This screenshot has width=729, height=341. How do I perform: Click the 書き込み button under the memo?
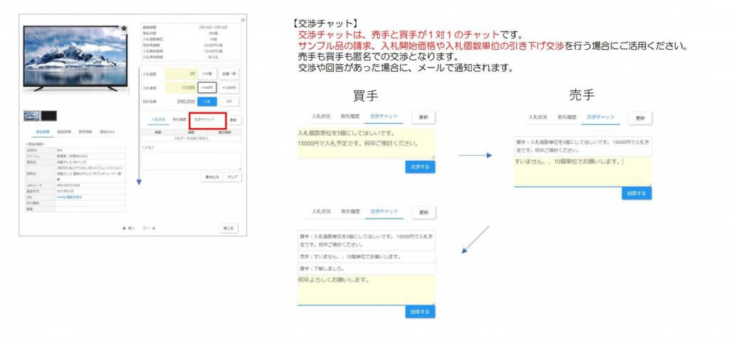tap(211, 177)
